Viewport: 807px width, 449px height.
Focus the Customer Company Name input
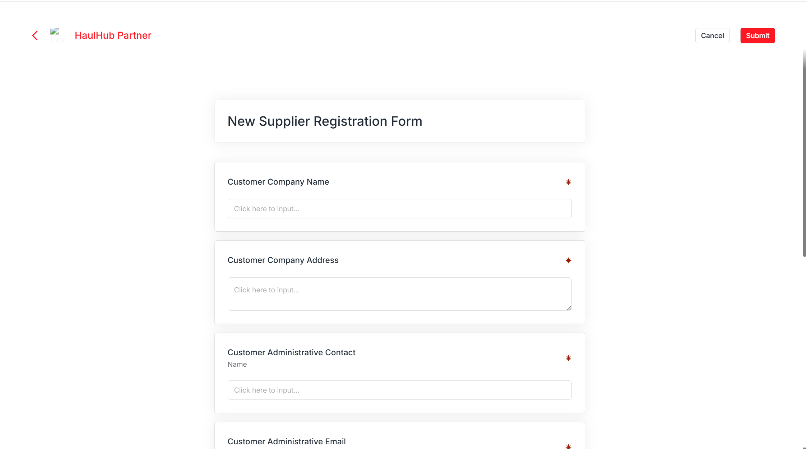399,209
